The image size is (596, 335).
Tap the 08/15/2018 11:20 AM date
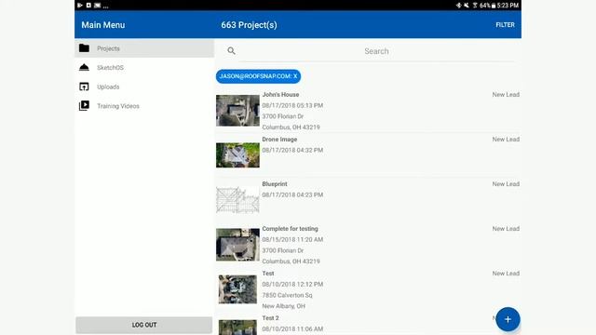(x=292, y=239)
